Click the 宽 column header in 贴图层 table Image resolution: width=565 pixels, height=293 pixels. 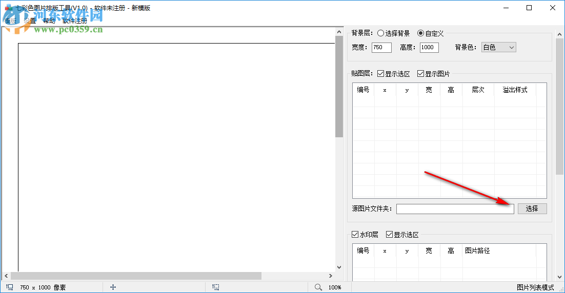pos(429,90)
